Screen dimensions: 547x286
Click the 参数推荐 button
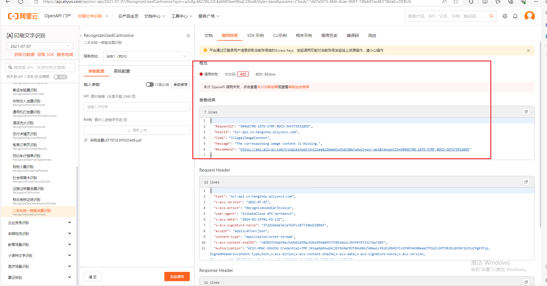(x=181, y=84)
